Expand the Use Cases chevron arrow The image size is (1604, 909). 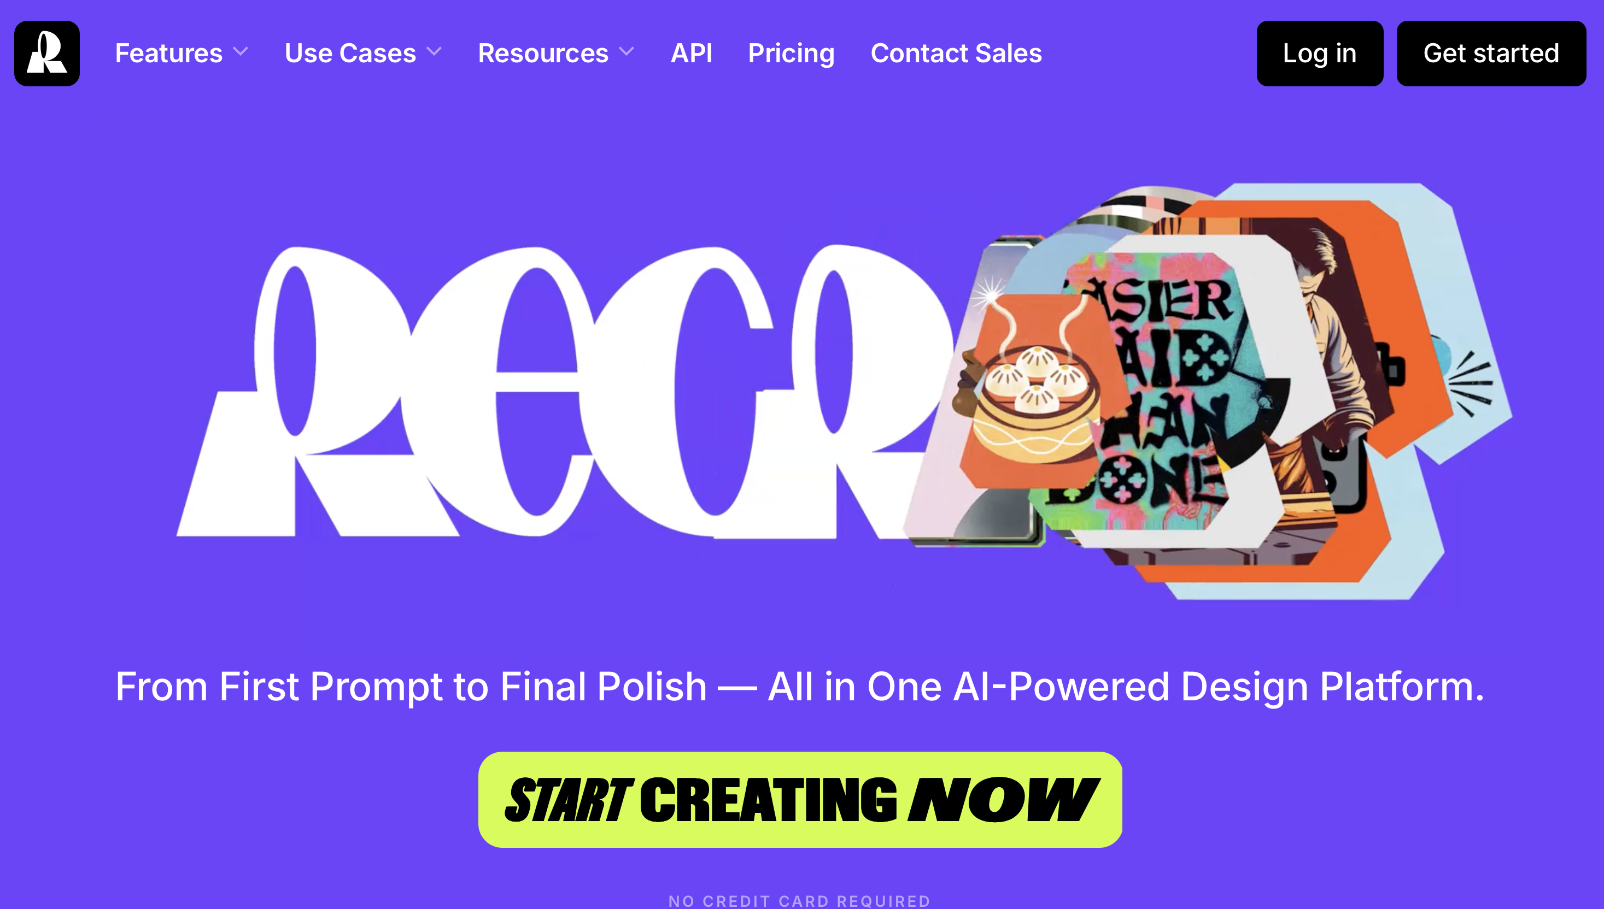point(434,52)
